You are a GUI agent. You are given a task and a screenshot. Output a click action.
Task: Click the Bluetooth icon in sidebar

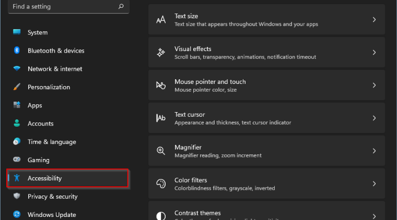(x=17, y=50)
